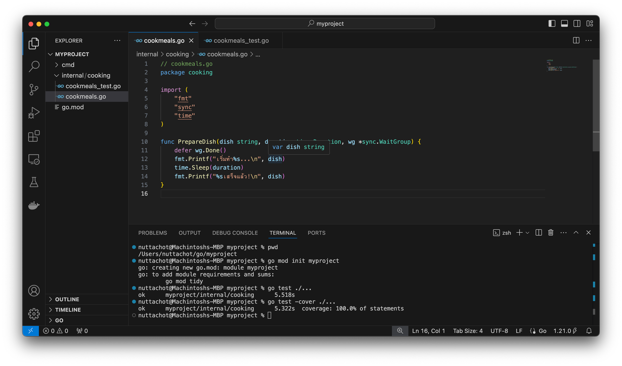Image resolution: width=622 pixels, height=366 pixels.
Task: Open the Source Control view
Action: click(x=34, y=89)
